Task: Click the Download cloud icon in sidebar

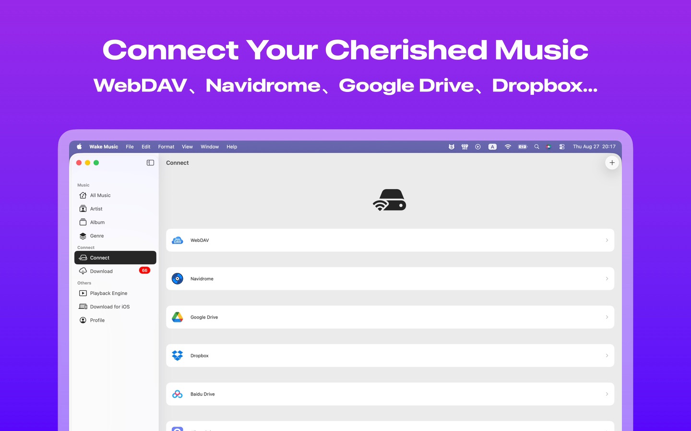Action: [83, 271]
